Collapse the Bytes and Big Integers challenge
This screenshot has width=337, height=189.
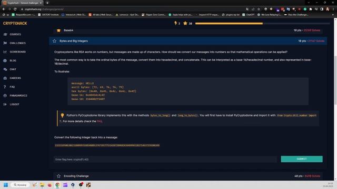pos(188,41)
